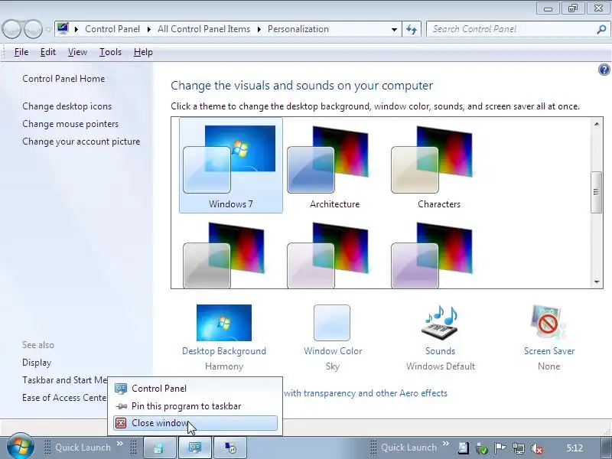
Task: Open the Start menu orb
Action: click(x=20, y=447)
